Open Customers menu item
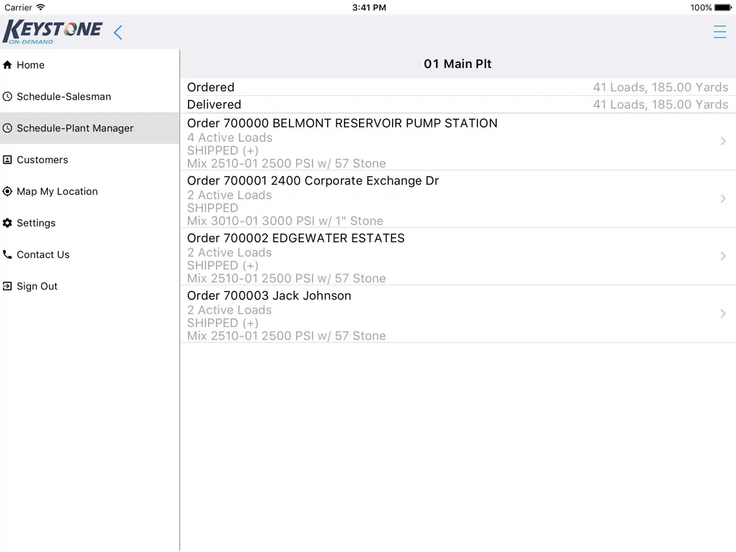The image size is (736, 552). [x=89, y=159]
